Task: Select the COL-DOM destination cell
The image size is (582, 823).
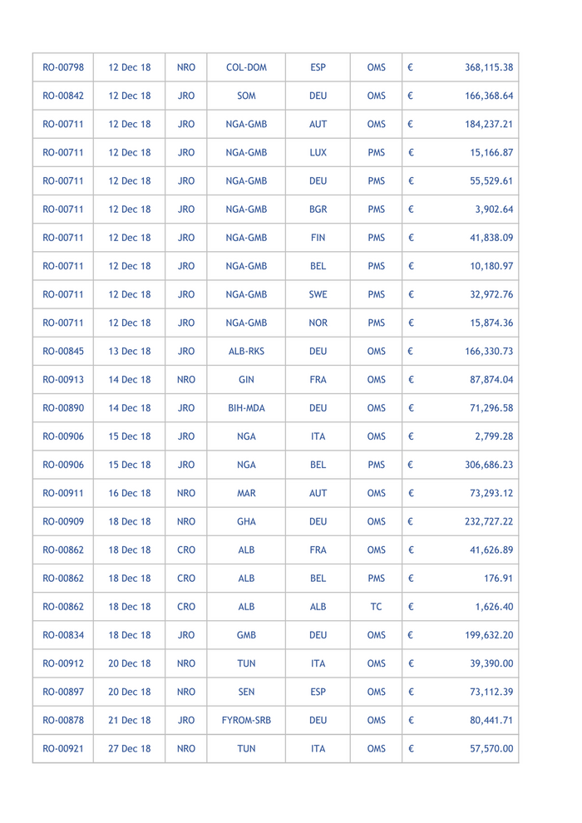Action: (246, 67)
